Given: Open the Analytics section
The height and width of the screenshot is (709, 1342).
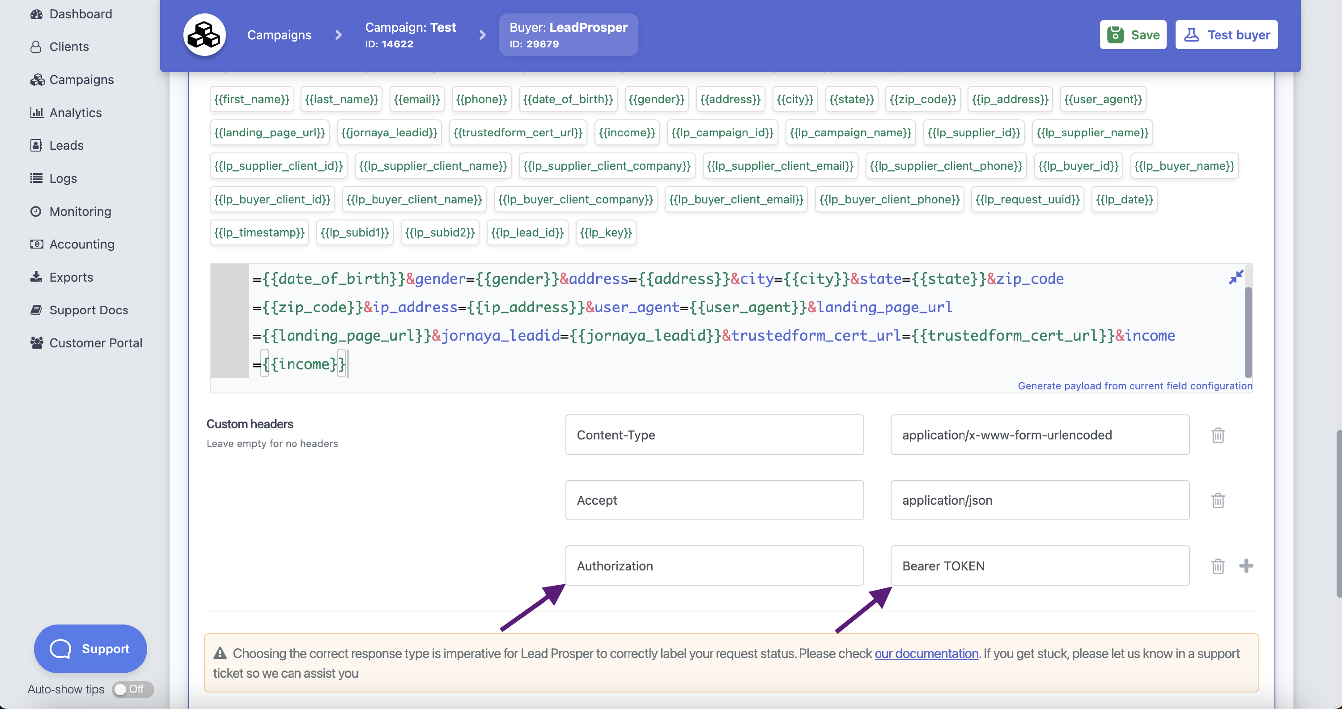Looking at the screenshot, I should click(75, 113).
